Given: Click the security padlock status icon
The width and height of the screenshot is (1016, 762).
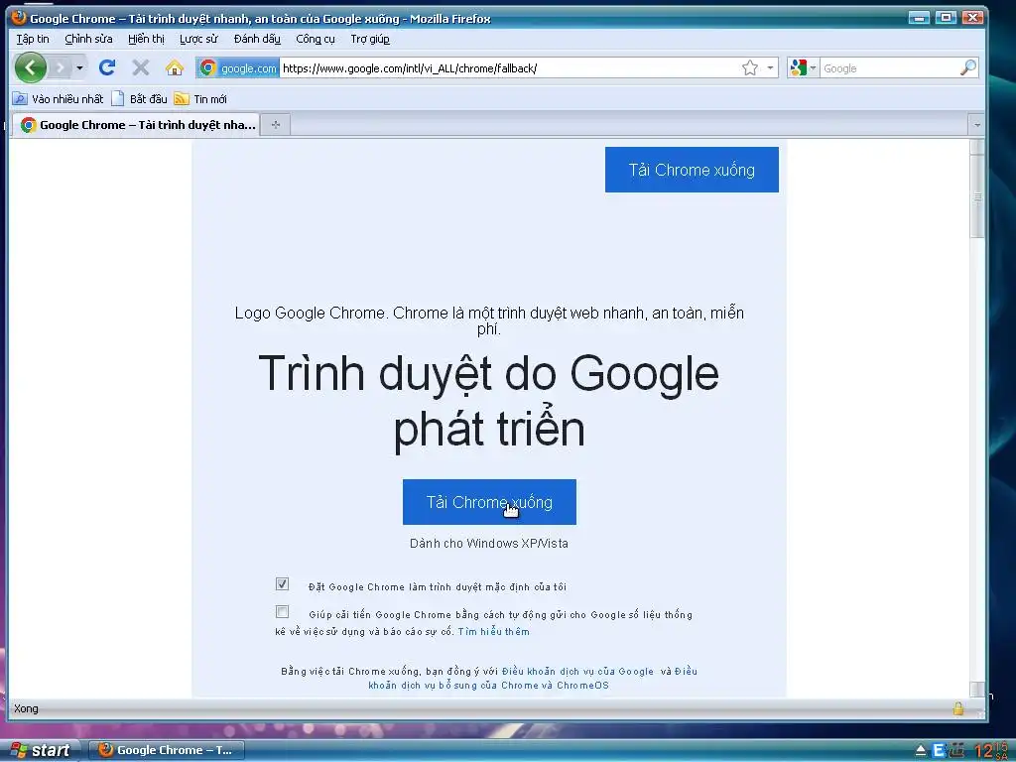Looking at the screenshot, I should tap(957, 708).
